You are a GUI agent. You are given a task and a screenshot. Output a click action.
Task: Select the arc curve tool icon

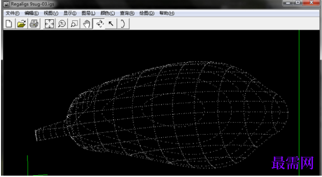tap(123, 24)
